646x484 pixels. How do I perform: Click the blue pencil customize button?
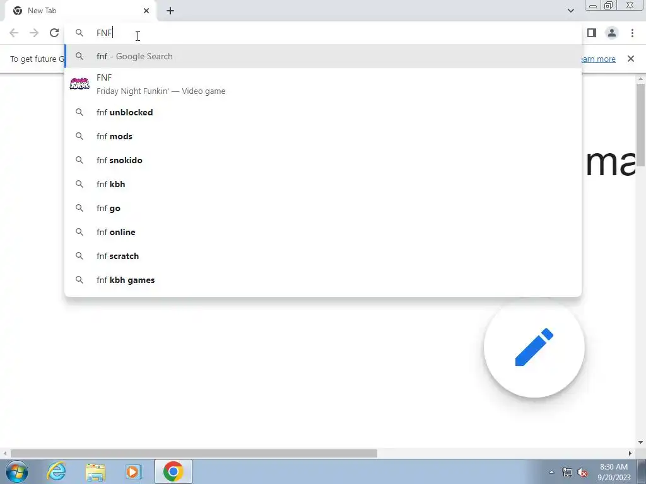point(534,347)
